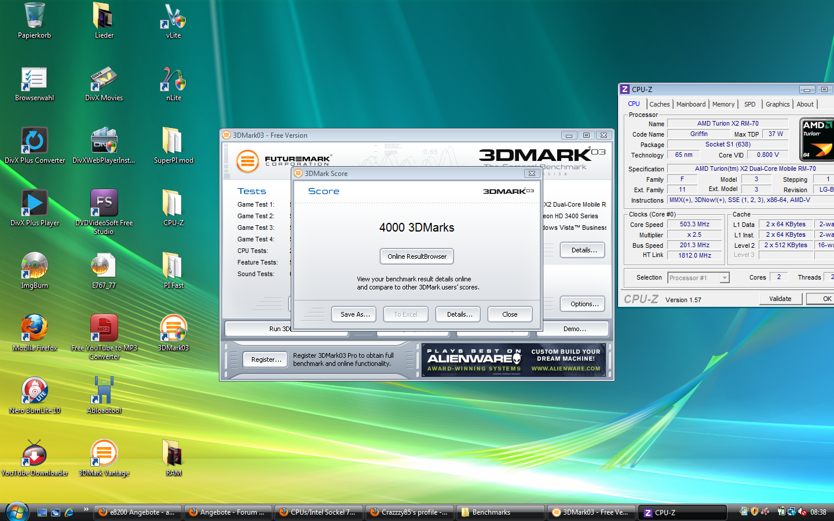Switch to Benchmarks folder taskbar button
Viewport: 834px width, 521px height.
(501, 512)
